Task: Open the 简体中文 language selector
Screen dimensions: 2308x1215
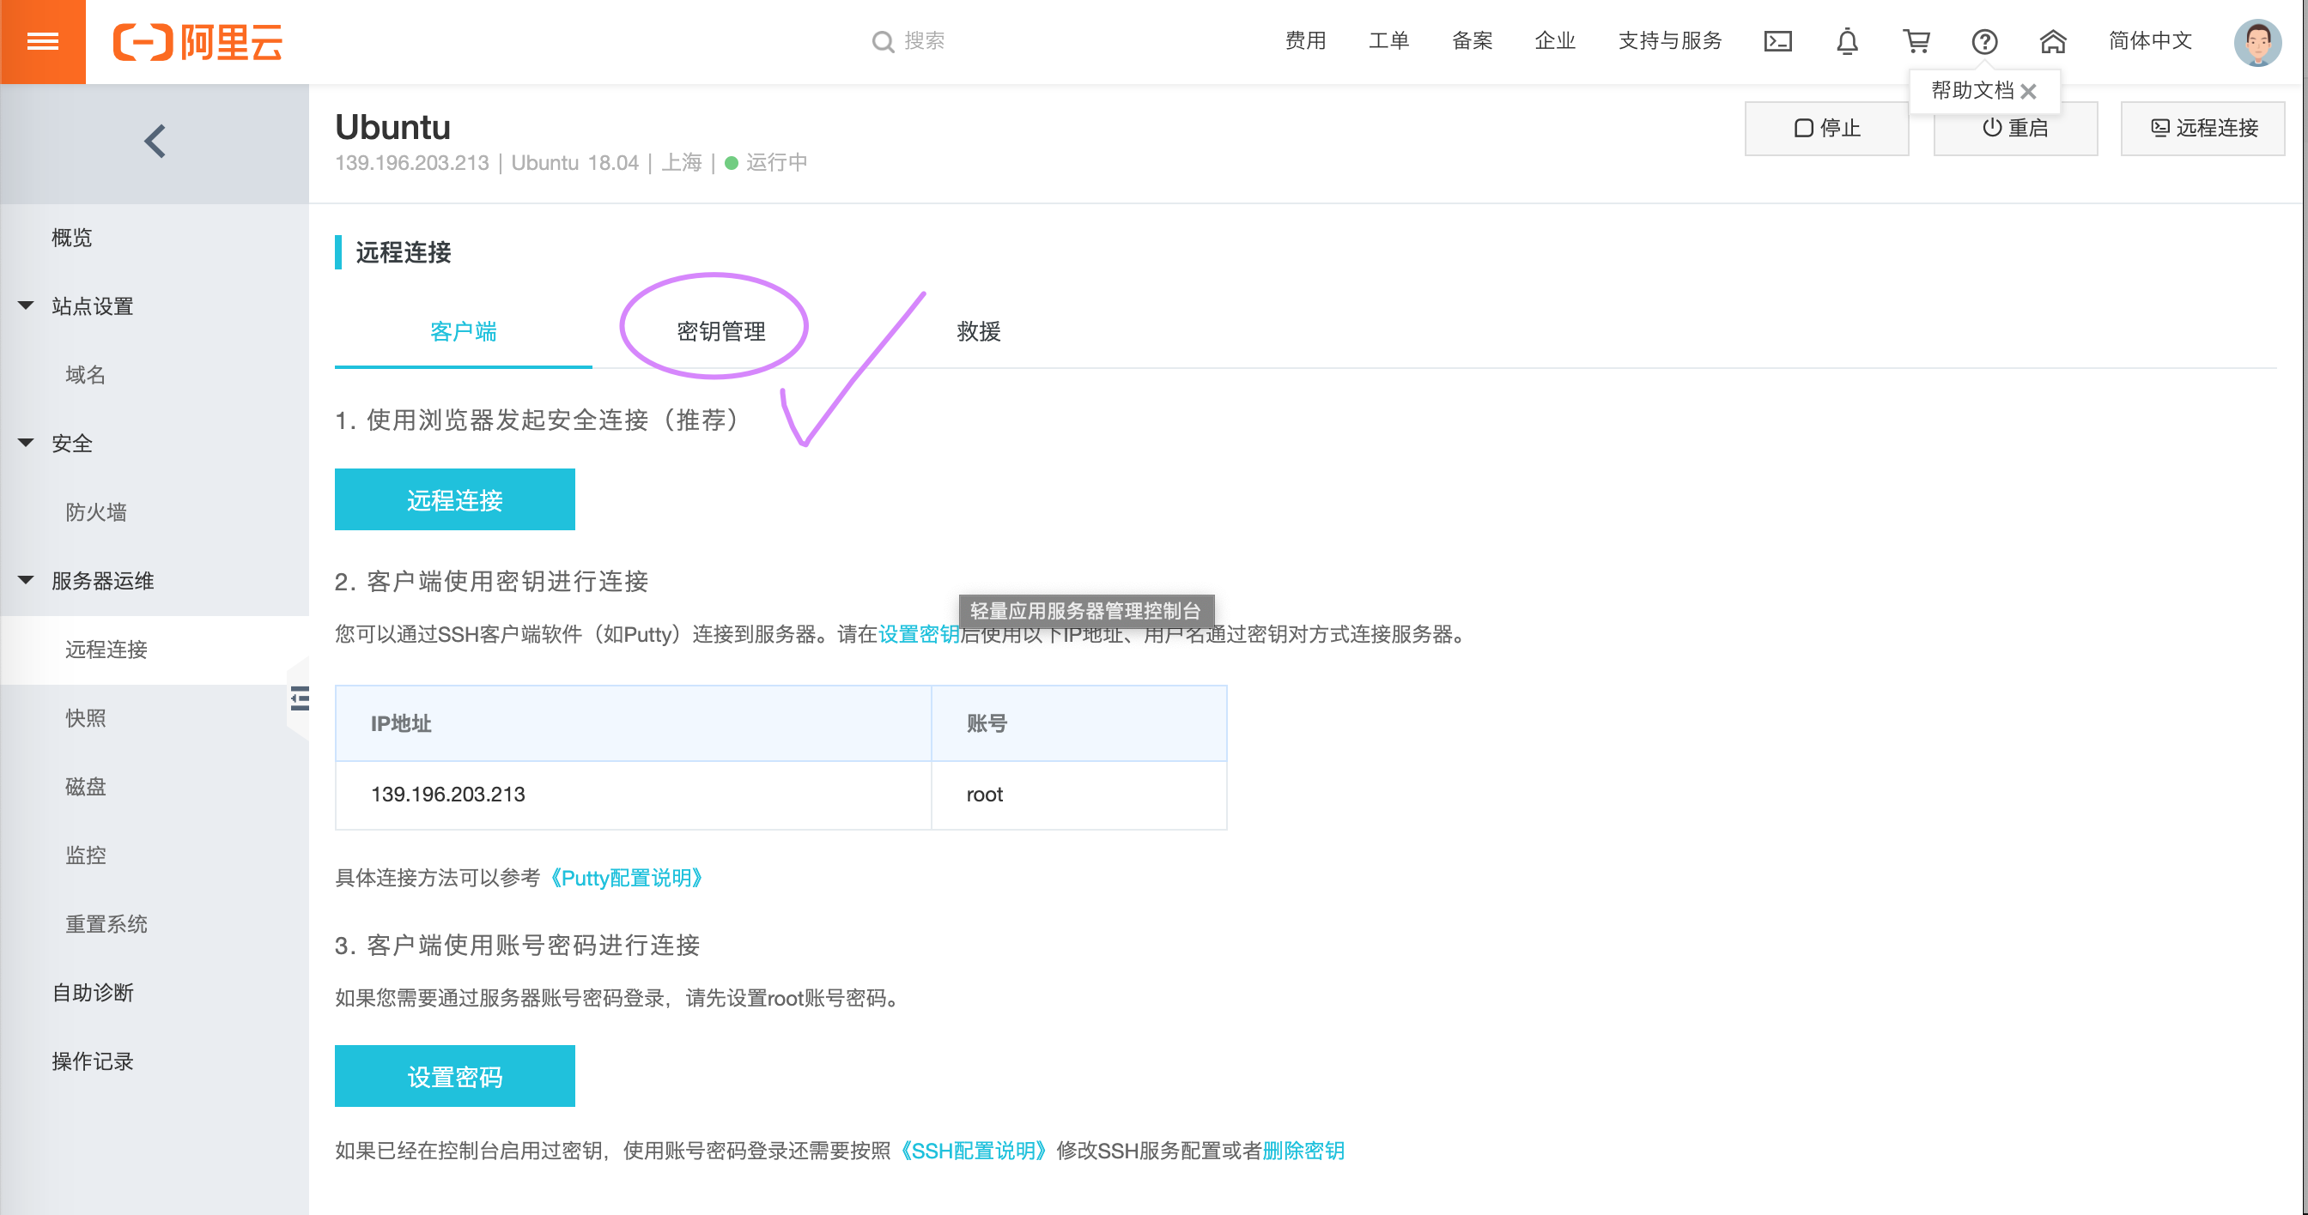Action: click(x=2149, y=41)
